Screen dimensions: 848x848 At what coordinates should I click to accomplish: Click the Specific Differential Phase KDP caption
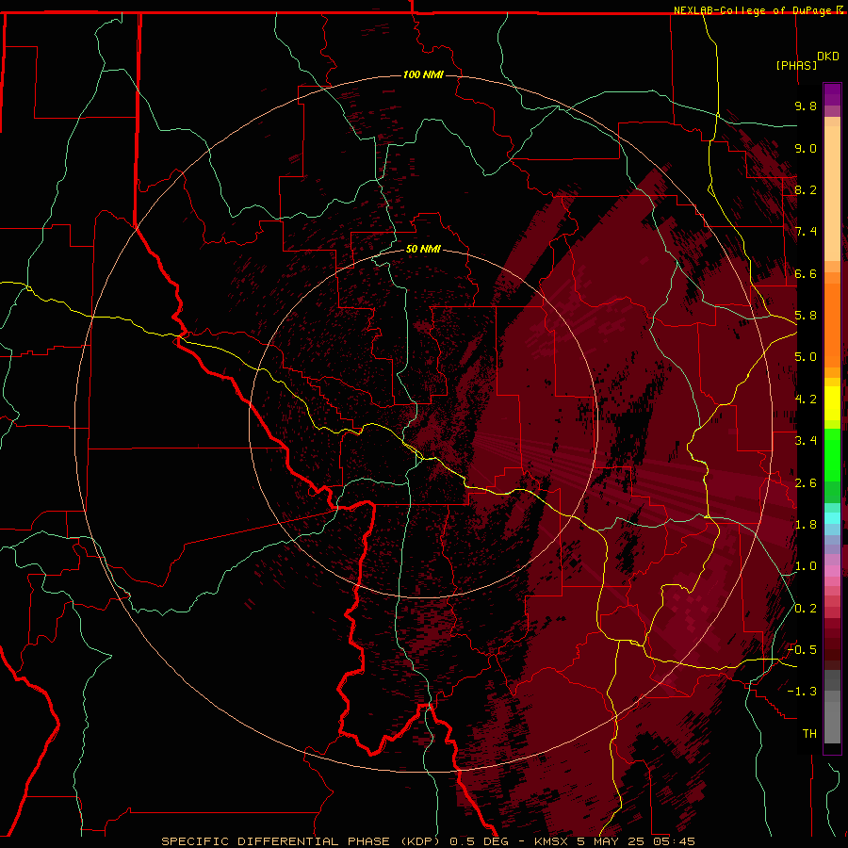click(x=428, y=841)
